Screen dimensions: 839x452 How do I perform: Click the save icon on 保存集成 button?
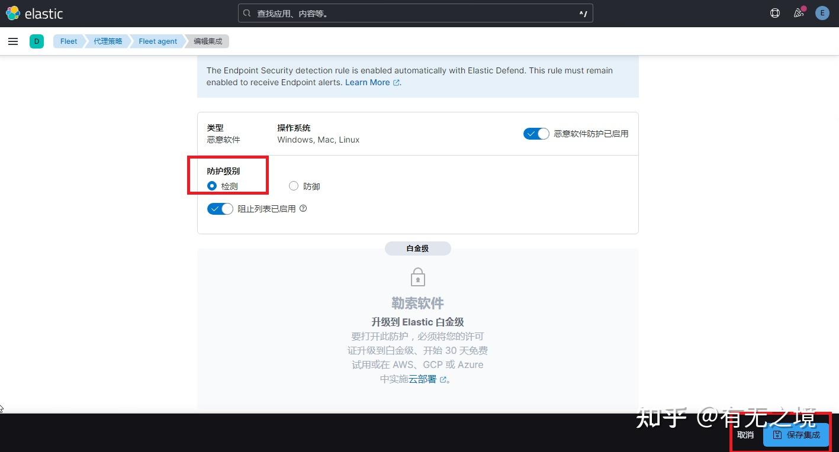point(779,435)
